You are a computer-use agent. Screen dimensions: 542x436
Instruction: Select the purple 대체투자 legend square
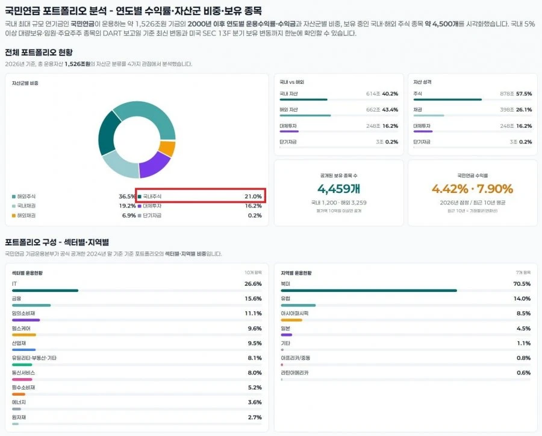click(140, 206)
